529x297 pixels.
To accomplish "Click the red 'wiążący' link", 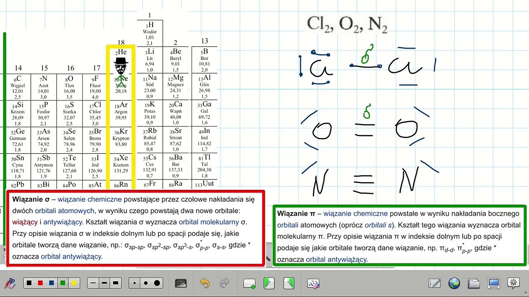I will [x=25, y=222].
